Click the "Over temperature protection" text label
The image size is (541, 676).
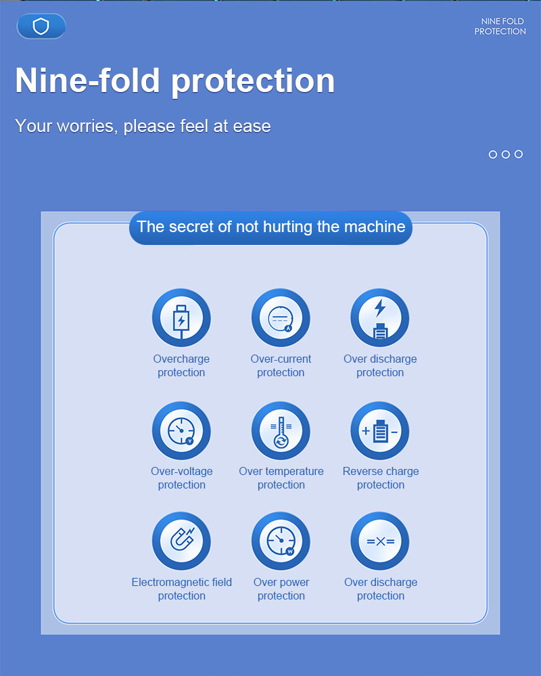pyautogui.click(x=281, y=478)
